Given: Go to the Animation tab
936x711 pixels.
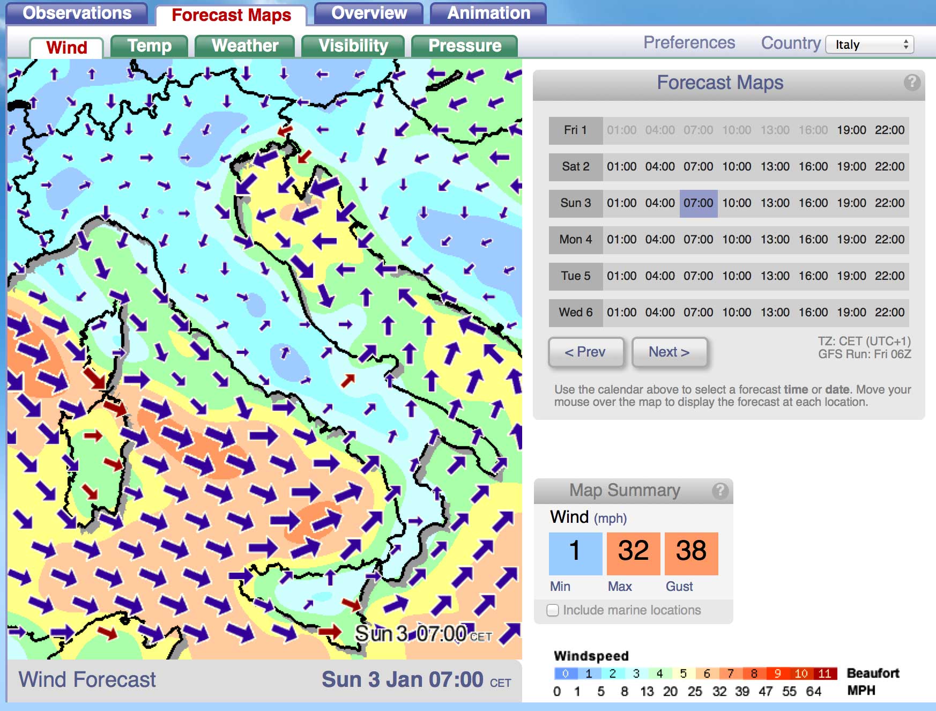Looking at the screenshot, I should pyautogui.click(x=488, y=13).
